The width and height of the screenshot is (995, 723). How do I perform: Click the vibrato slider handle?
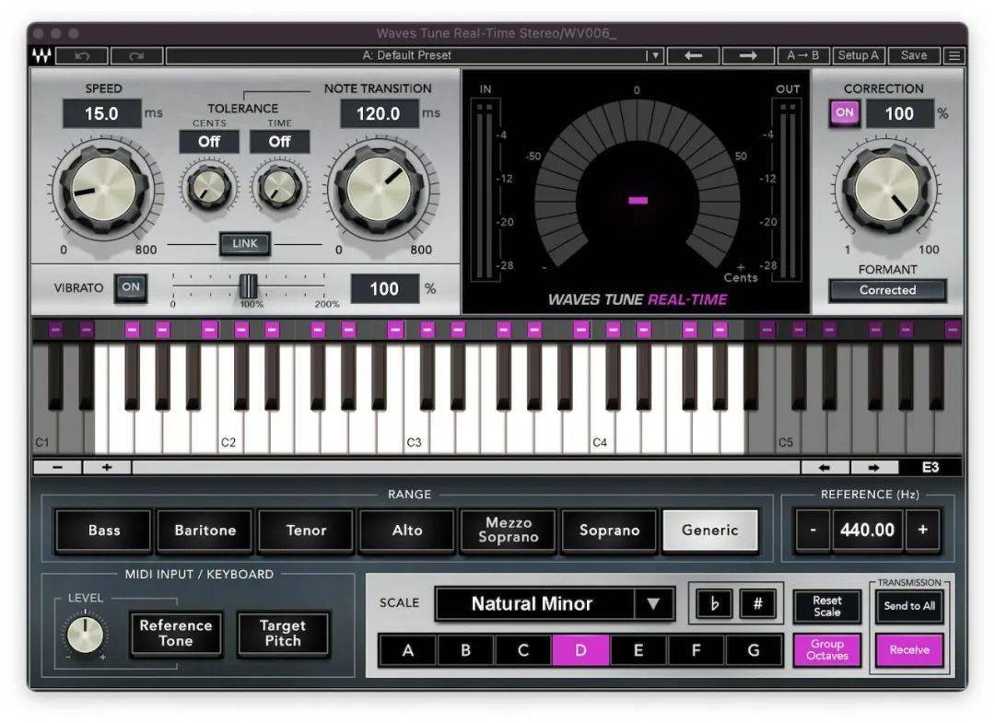pos(248,286)
